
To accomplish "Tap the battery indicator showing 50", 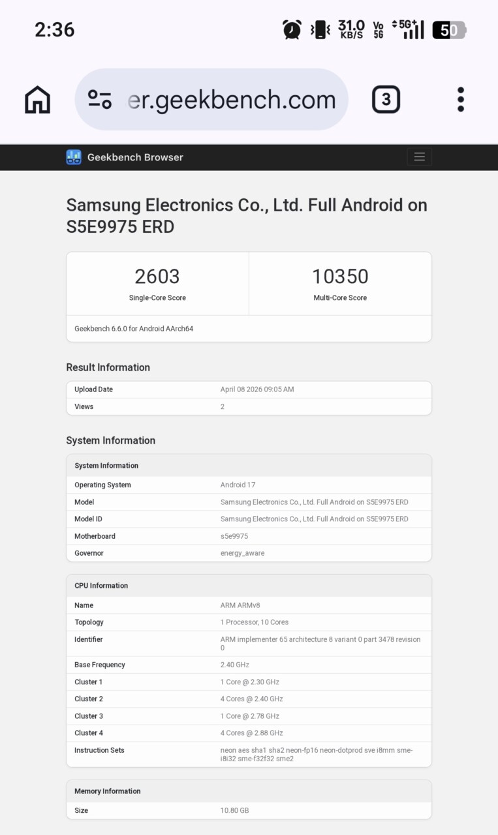I will 449,29.
